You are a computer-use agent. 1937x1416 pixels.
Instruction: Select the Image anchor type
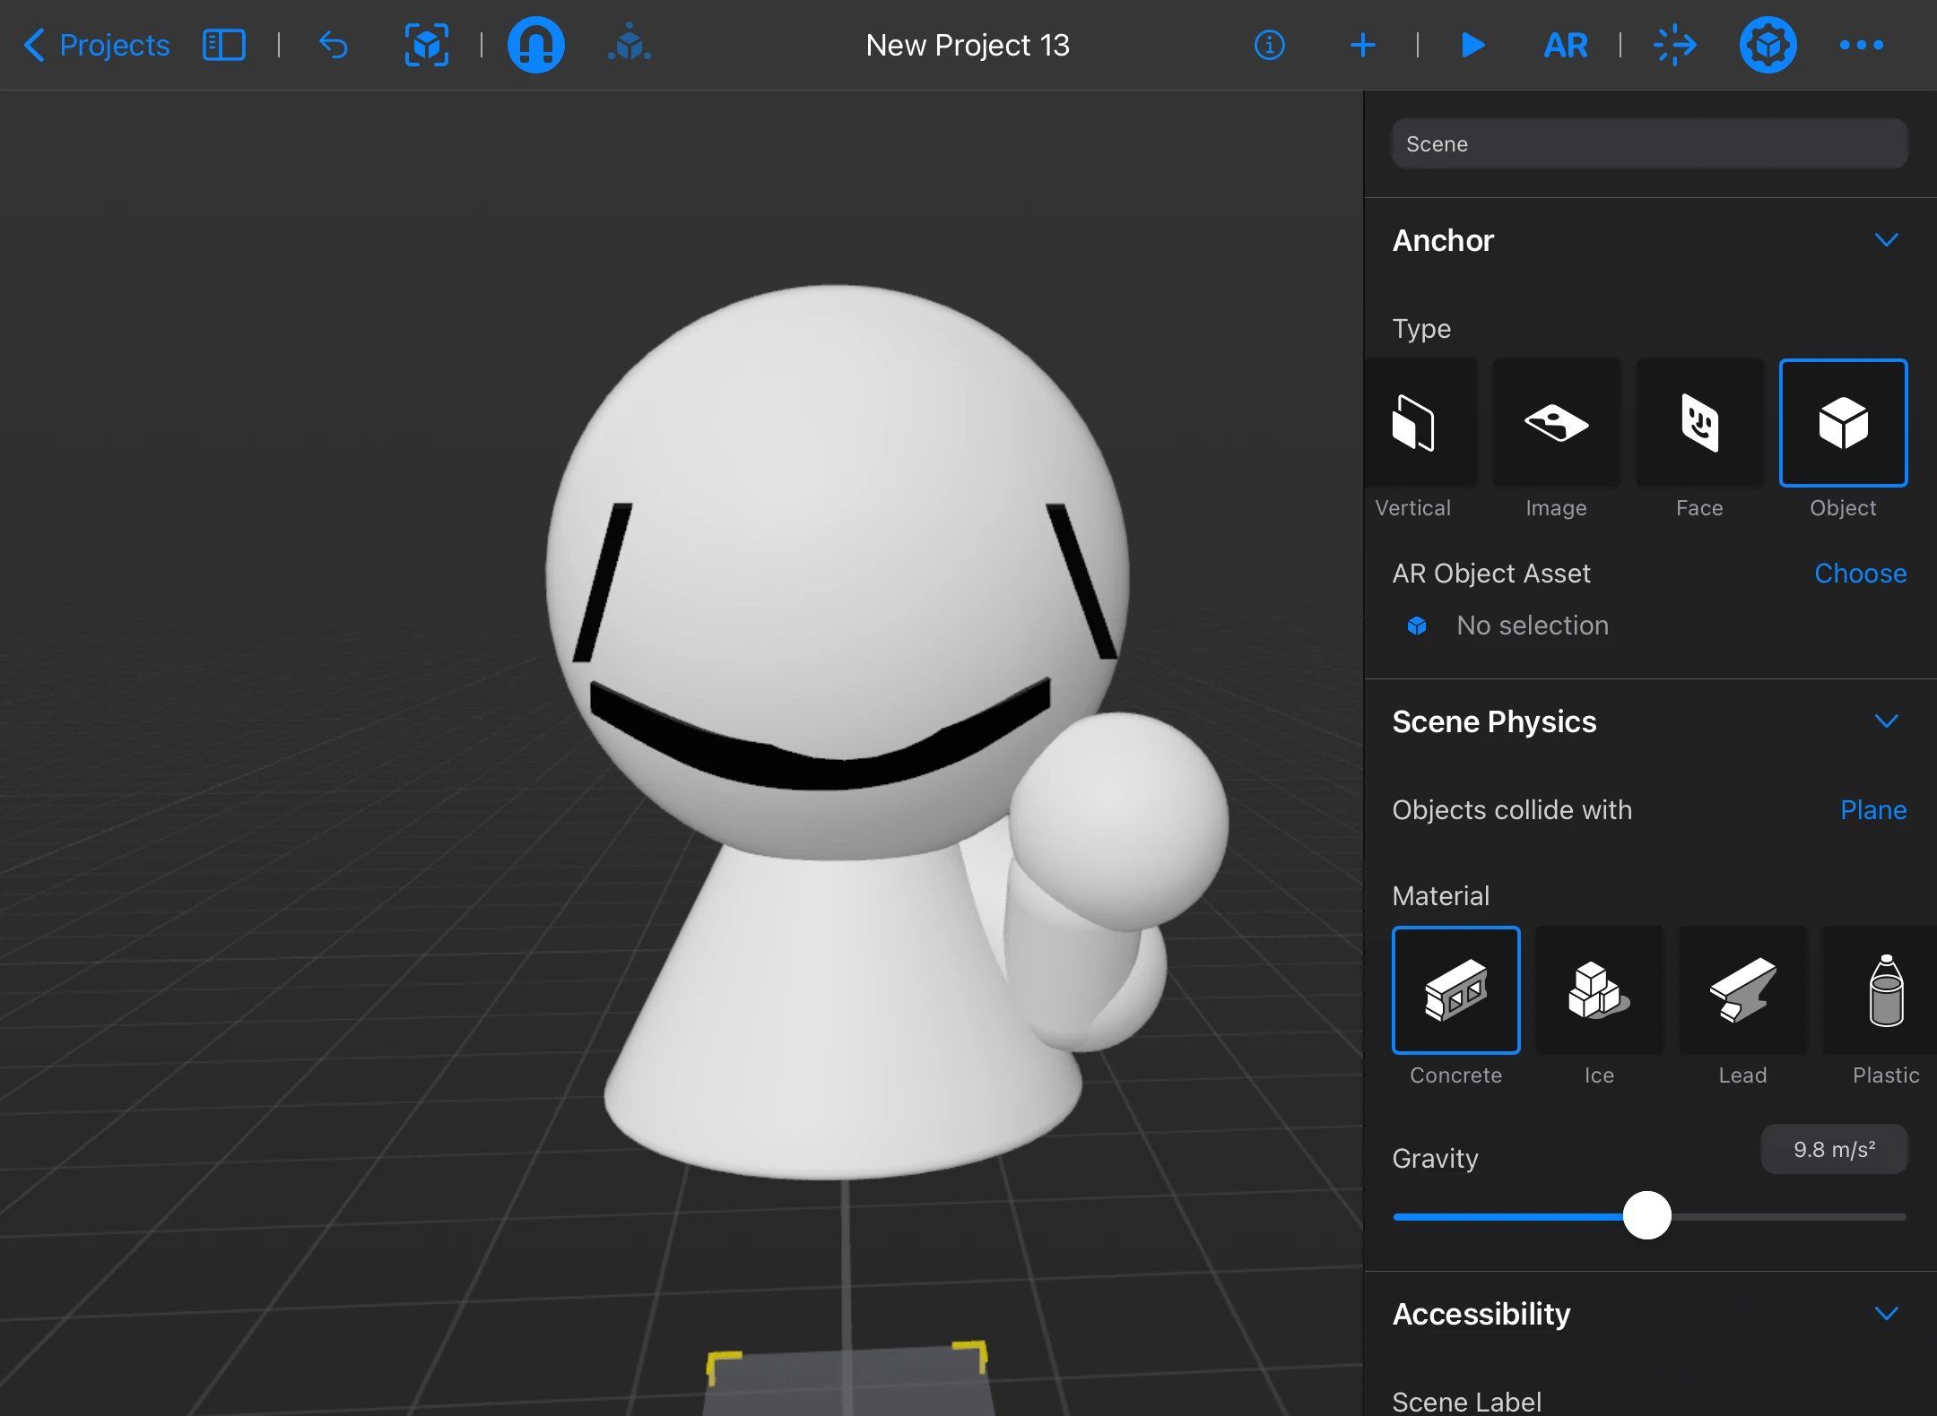coord(1556,424)
